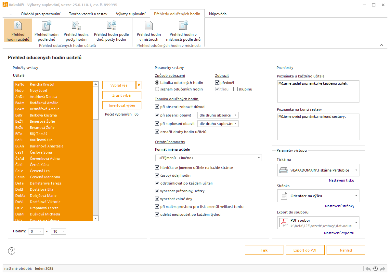The height and width of the screenshot is (275, 390).
Task: Select teacher Bílý Tomáš in list
Action: pyautogui.click(x=53, y=134)
